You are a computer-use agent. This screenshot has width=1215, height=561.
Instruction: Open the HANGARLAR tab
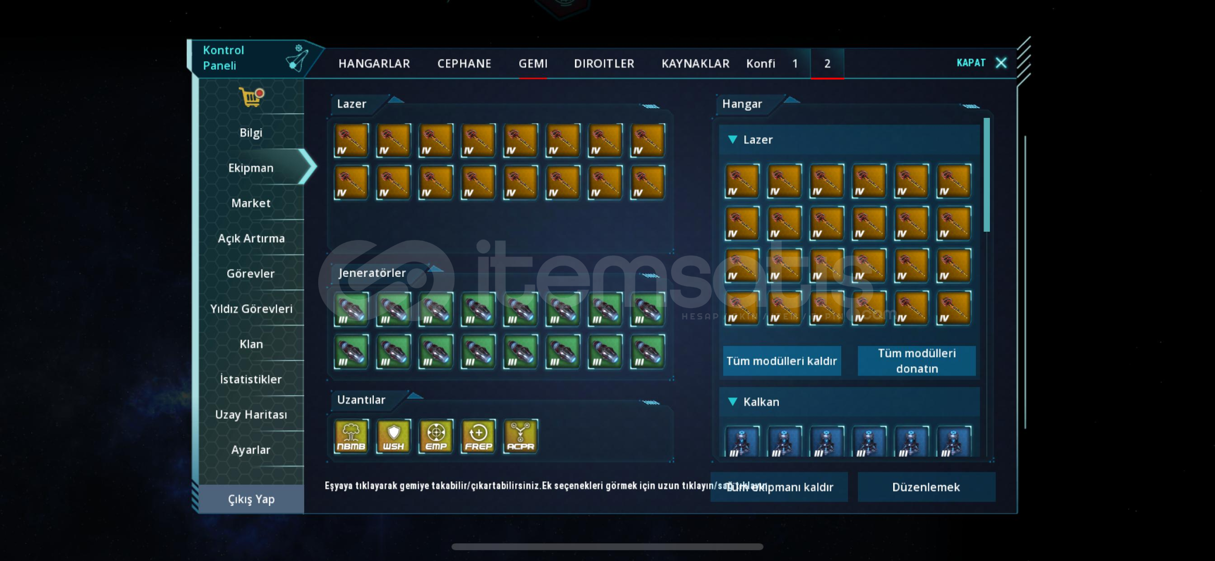click(374, 63)
